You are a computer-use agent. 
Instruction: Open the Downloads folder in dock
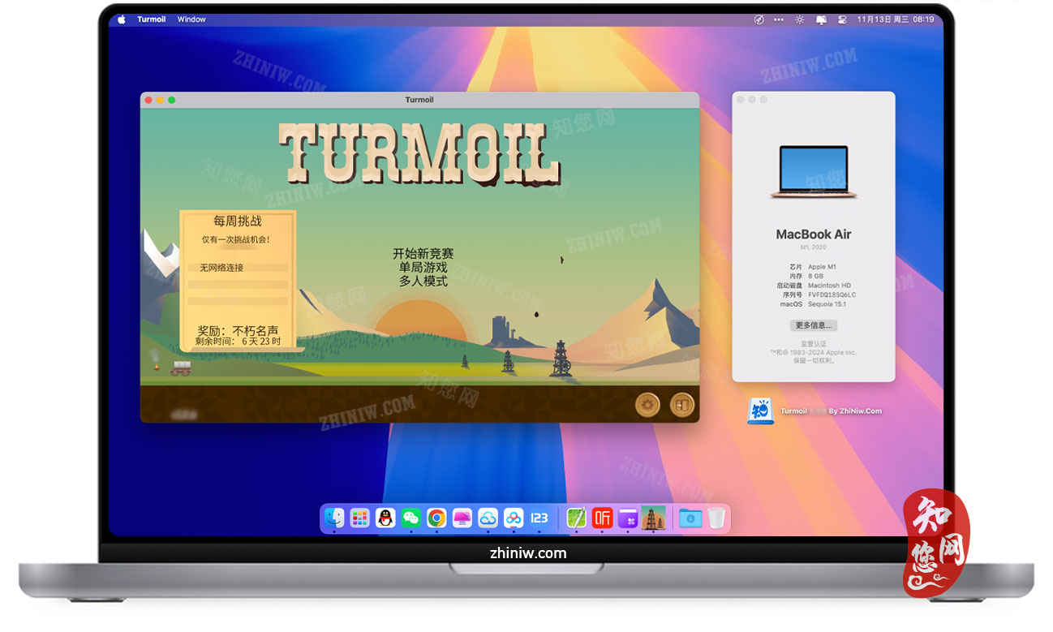(x=690, y=518)
